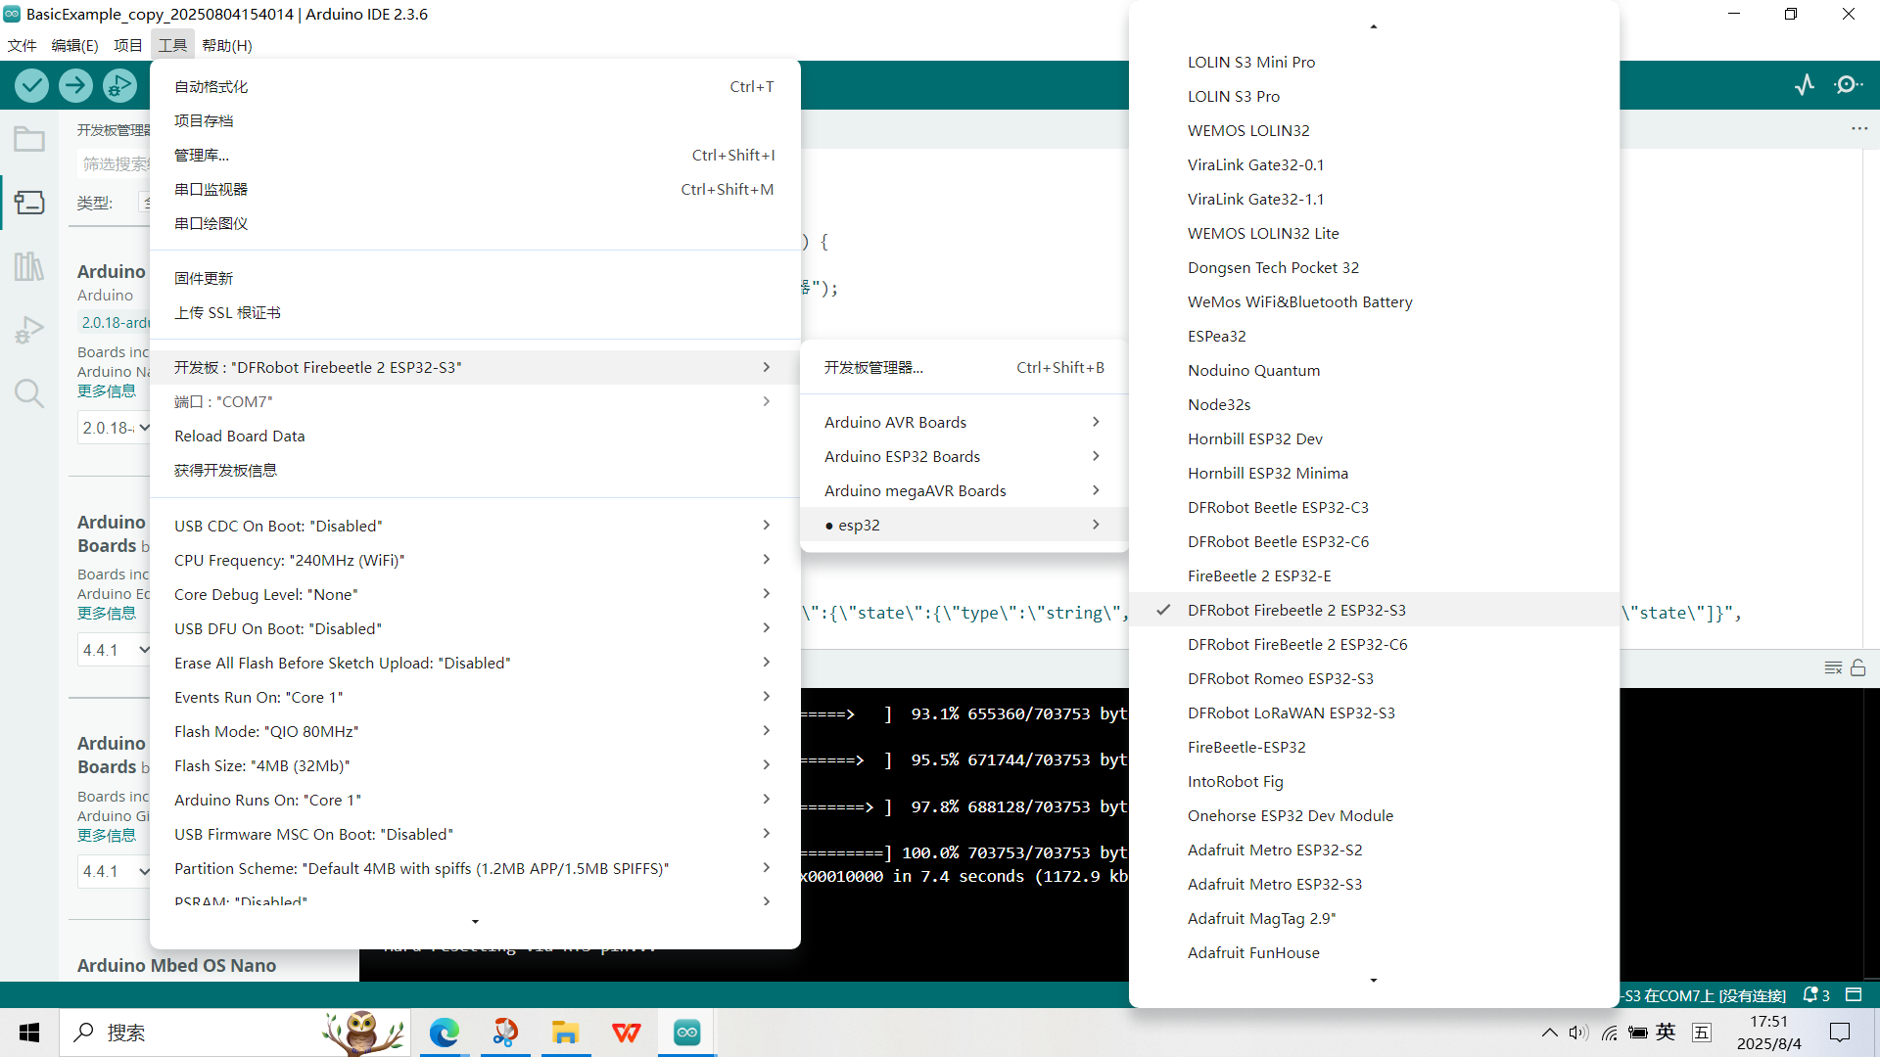Click the Upload arrow button

pos(75,86)
